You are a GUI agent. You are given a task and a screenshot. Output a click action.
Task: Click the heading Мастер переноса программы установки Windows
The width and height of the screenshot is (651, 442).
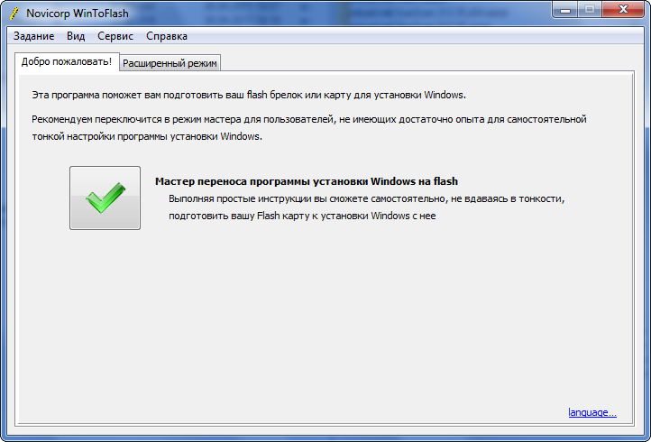(307, 181)
